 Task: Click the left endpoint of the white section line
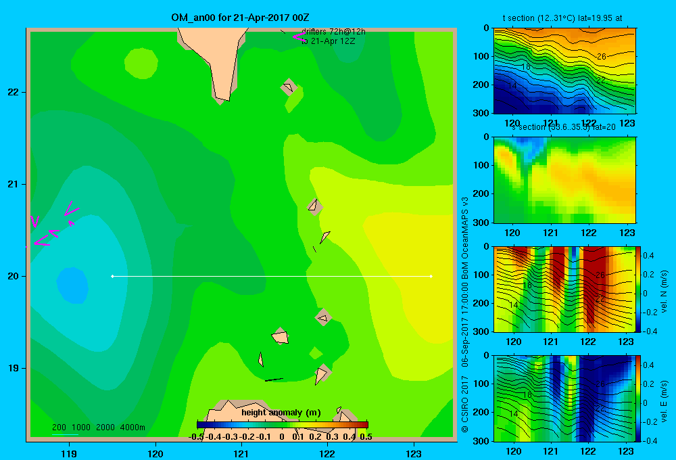click(112, 276)
